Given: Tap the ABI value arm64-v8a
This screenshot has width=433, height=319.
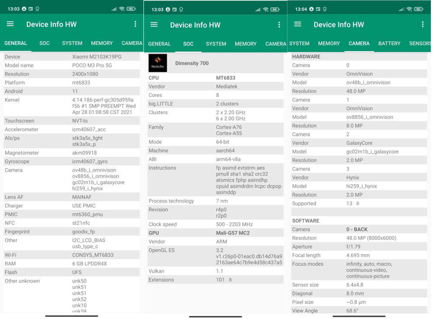Looking at the screenshot, I should tap(228, 159).
